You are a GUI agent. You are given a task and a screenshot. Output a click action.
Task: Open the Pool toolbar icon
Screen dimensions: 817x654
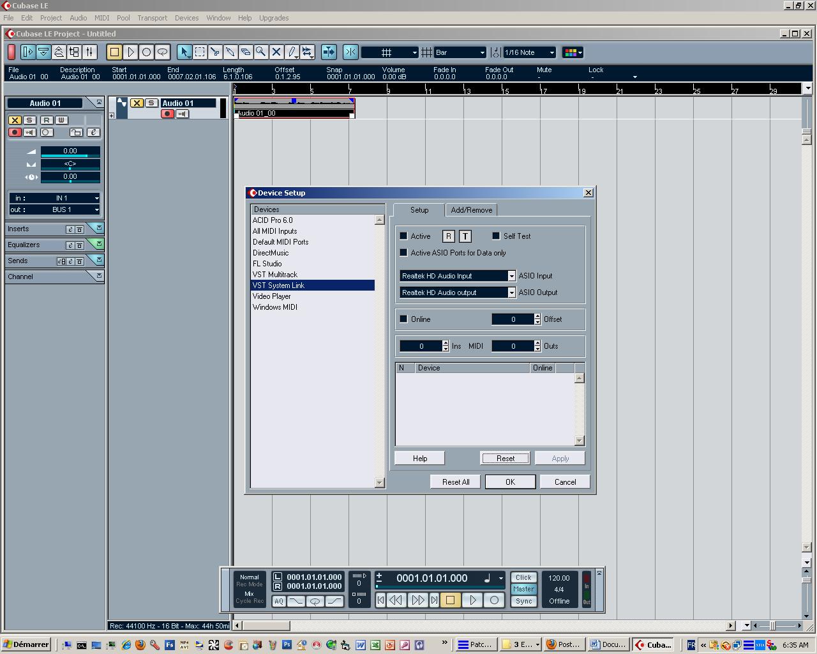(74, 52)
